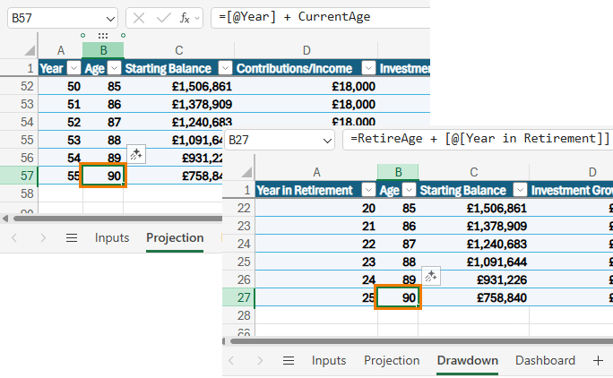Expand the B27 Name Box dropdown
The width and height of the screenshot is (613, 378).
pyautogui.click(x=326, y=139)
